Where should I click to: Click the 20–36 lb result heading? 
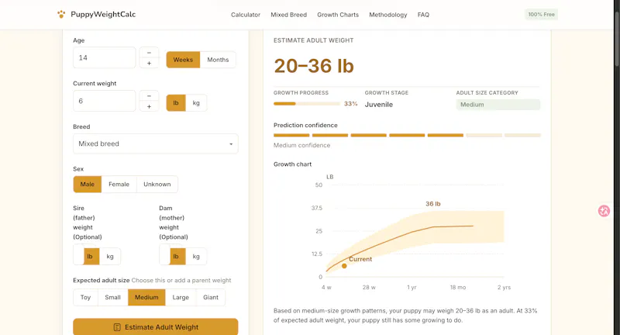pyautogui.click(x=314, y=66)
